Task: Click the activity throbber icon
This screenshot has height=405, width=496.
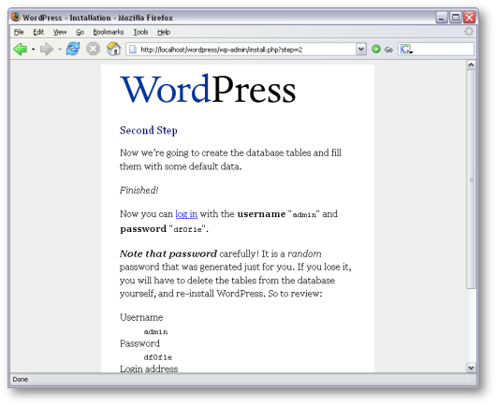Action: click(x=469, y=31)
